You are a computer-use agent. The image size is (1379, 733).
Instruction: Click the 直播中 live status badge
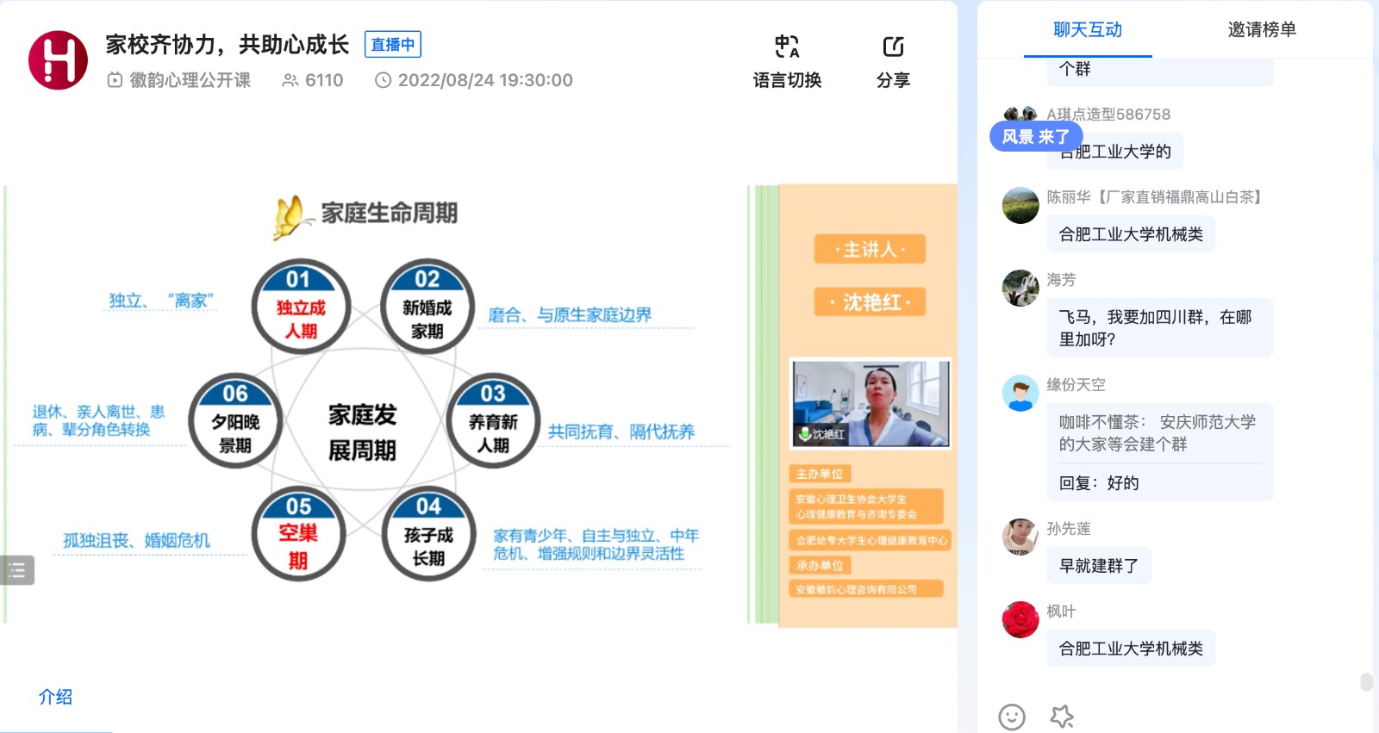(393, 45)
